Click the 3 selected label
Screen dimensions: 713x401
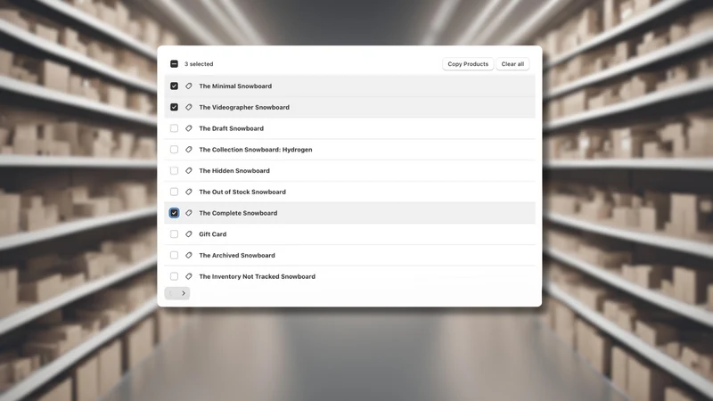point(199,64)
